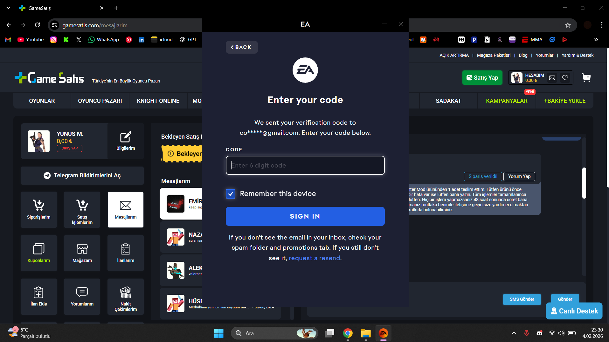
Task: Click the Satış Yap button
Action: (482, 78)
